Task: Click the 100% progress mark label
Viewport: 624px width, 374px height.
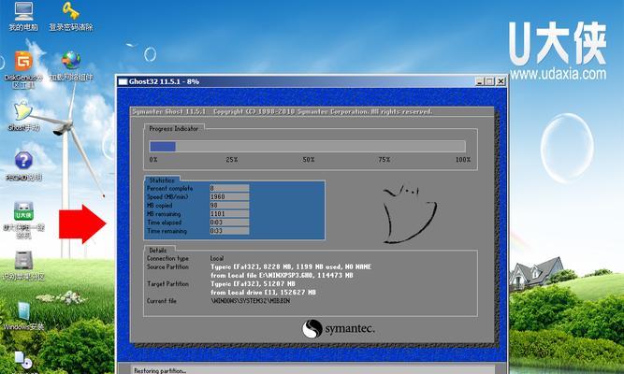Action: click(463, 160)
